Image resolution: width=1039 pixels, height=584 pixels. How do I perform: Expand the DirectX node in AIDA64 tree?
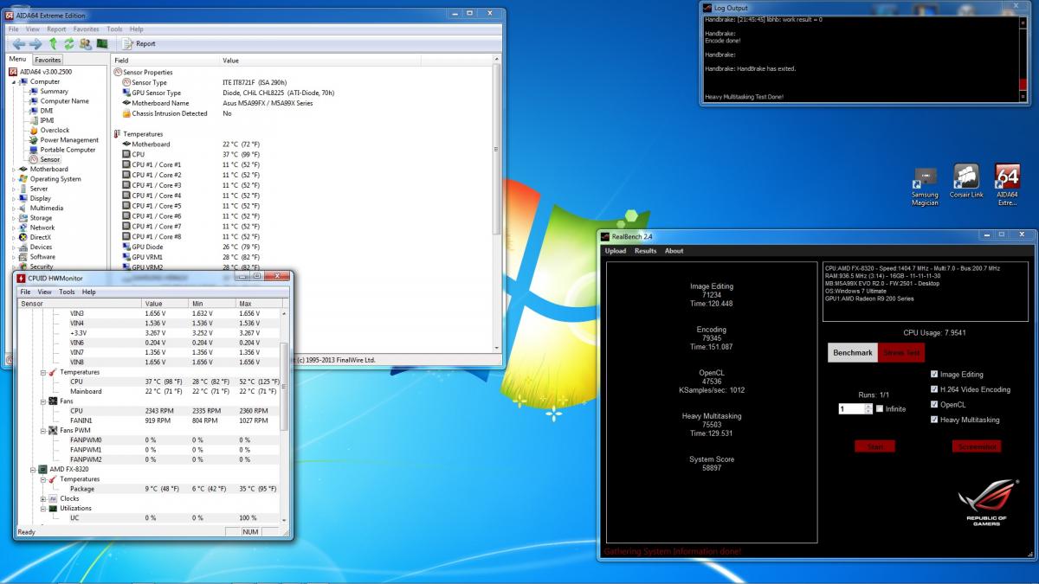tap(14, 237)
